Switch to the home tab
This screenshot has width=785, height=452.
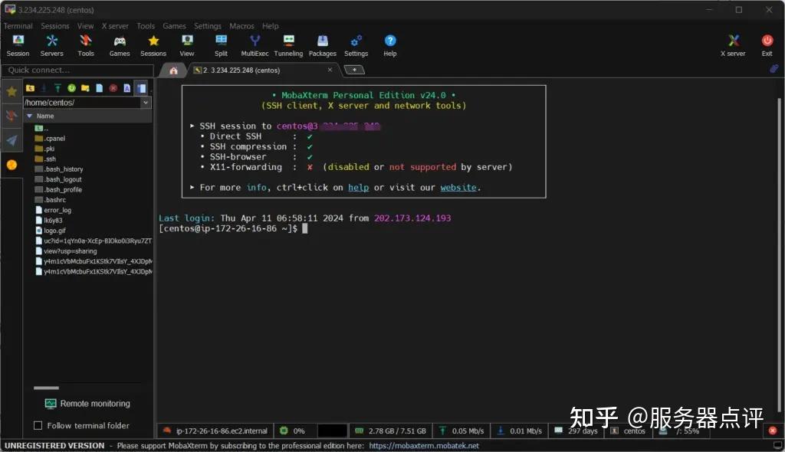coord(173,70)
